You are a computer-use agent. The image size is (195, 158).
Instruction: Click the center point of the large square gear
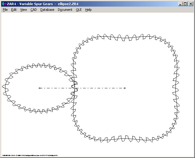[x=125, y=88]
